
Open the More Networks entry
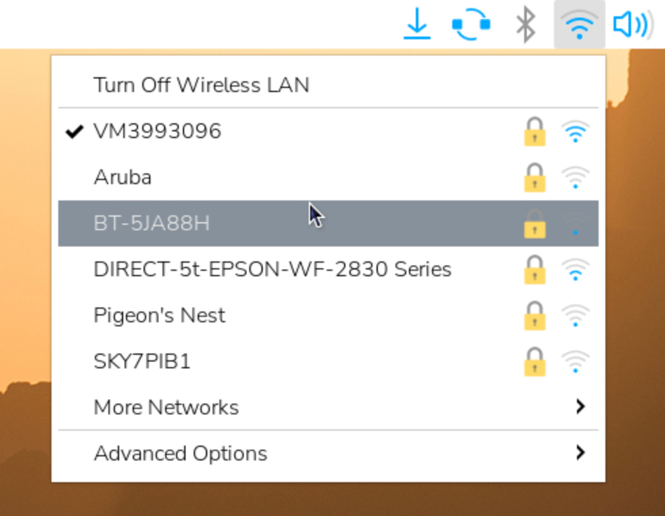(x=166, y=408)
